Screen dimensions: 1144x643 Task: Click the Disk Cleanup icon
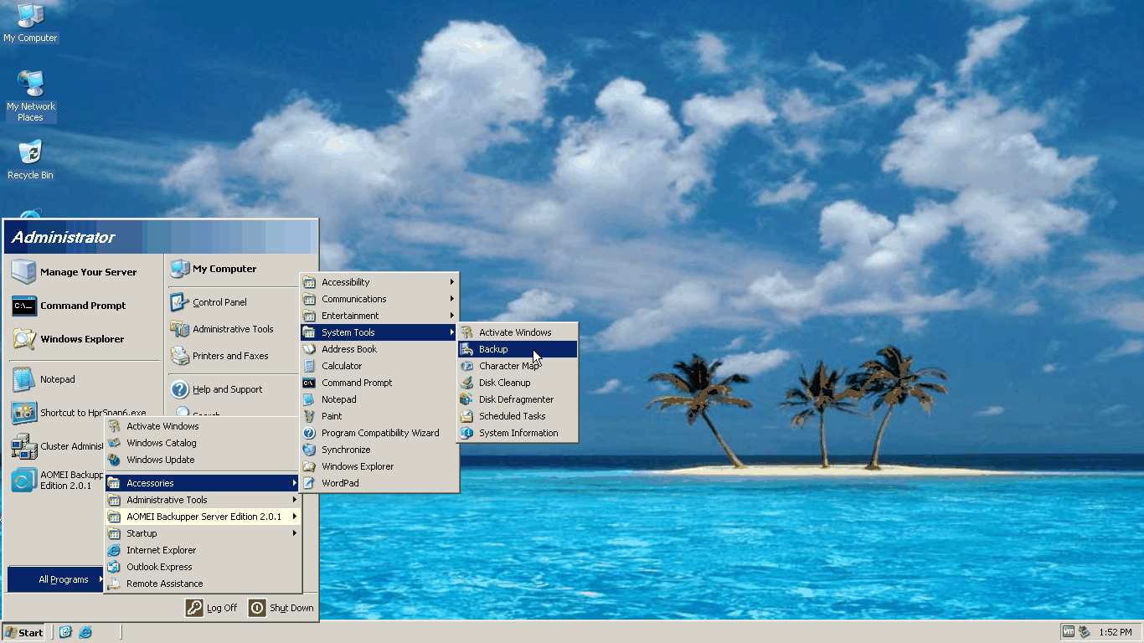466,383
